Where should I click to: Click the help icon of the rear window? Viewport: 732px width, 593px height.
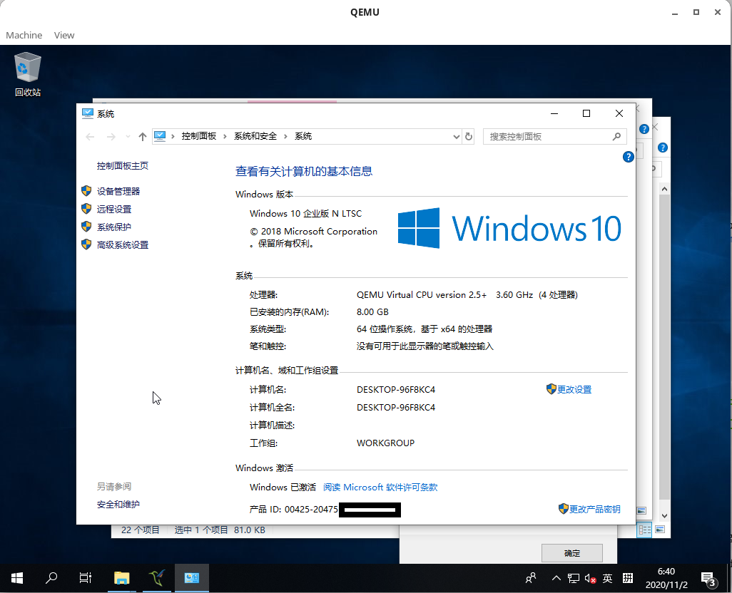click(x=663, y=148)
